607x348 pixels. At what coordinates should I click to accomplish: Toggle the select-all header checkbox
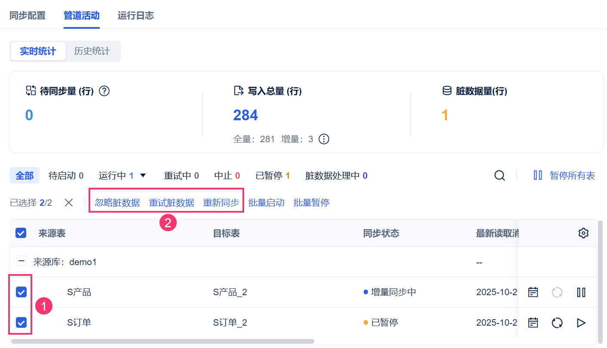tap(21, 233)
